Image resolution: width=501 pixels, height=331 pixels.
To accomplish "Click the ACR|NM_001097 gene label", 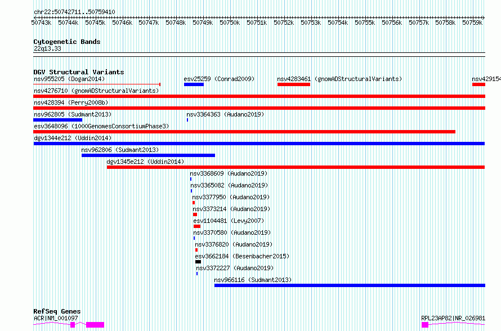I will pos(56,318).
